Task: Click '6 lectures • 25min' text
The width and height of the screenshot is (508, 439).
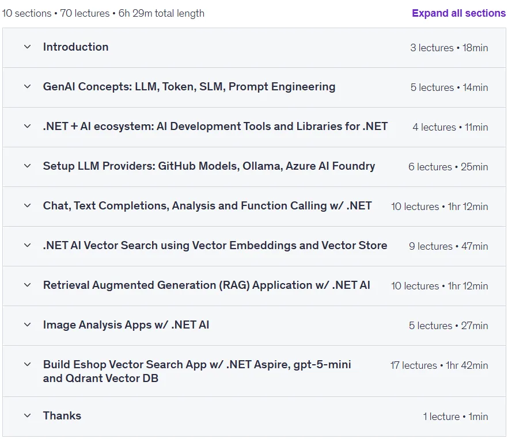Action: (448, 167)
